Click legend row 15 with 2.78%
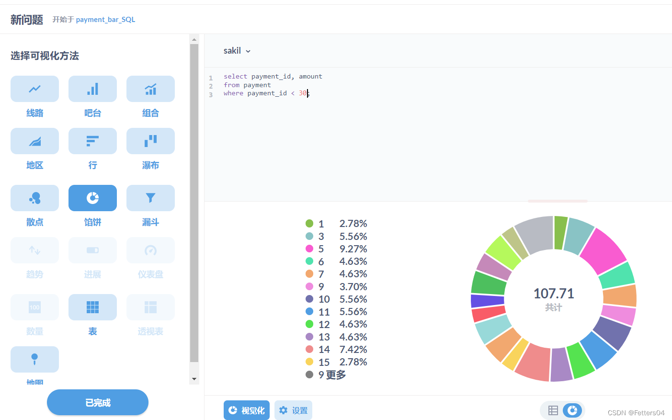This screenshot has width=672, height=420. pos(336,362)
